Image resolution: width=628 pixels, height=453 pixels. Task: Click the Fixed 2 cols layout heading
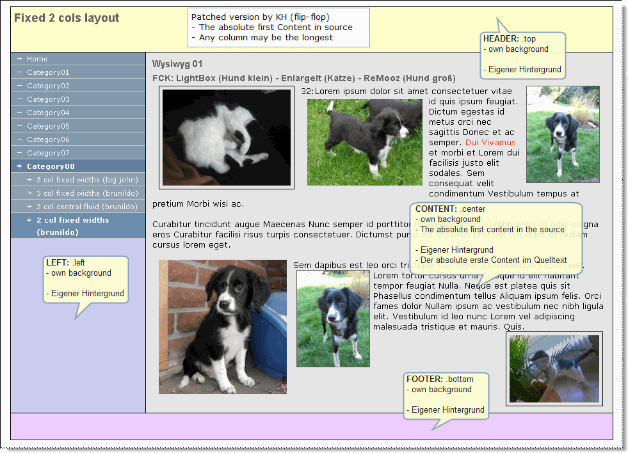pyautogui.click(x=67, y=18)
